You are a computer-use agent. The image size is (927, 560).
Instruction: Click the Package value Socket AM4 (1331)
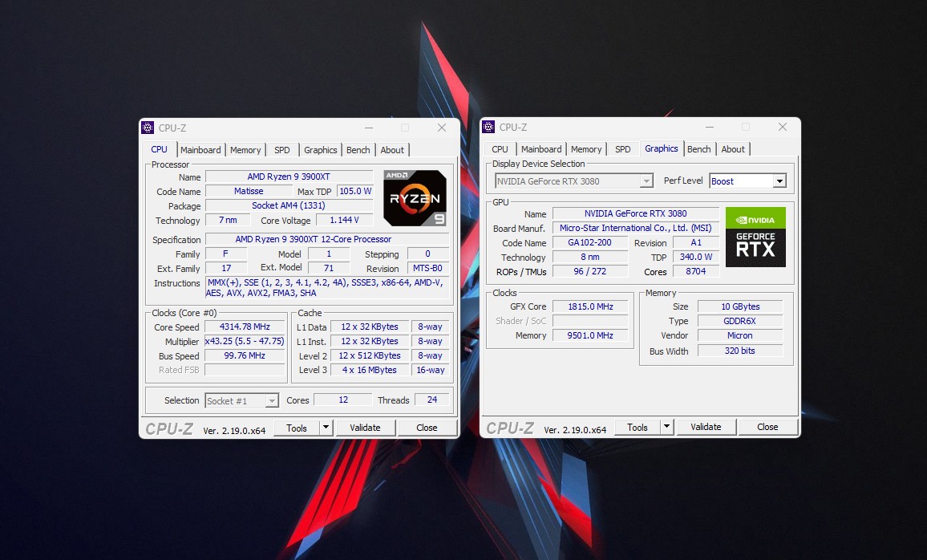pyautogui.click(x=289, y=205)
